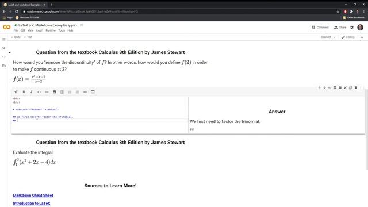Open the Connect runtime dropdown arrow
Screen dimensions: 368x207
335,37
